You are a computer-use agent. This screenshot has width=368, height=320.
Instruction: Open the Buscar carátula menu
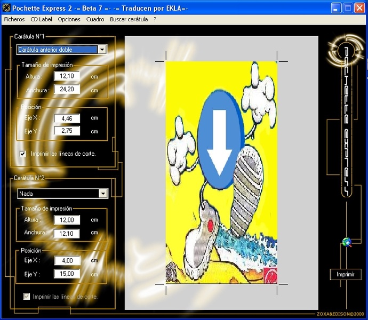point(129,19)
